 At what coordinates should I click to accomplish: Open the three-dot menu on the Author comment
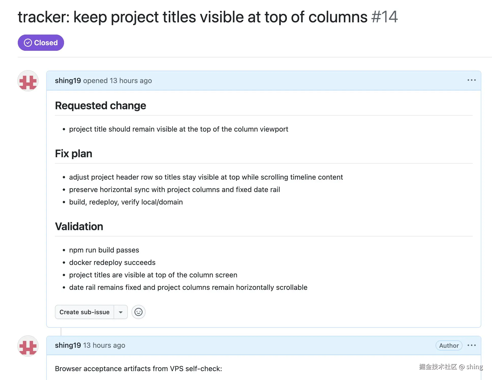[471, 345]
